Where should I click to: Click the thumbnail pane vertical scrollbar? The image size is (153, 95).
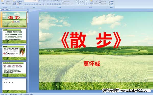click(28, 52)
